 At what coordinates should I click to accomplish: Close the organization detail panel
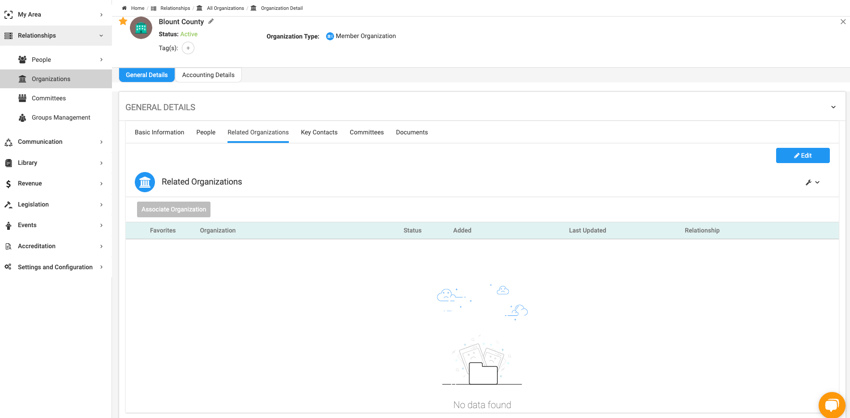point(843,22)
